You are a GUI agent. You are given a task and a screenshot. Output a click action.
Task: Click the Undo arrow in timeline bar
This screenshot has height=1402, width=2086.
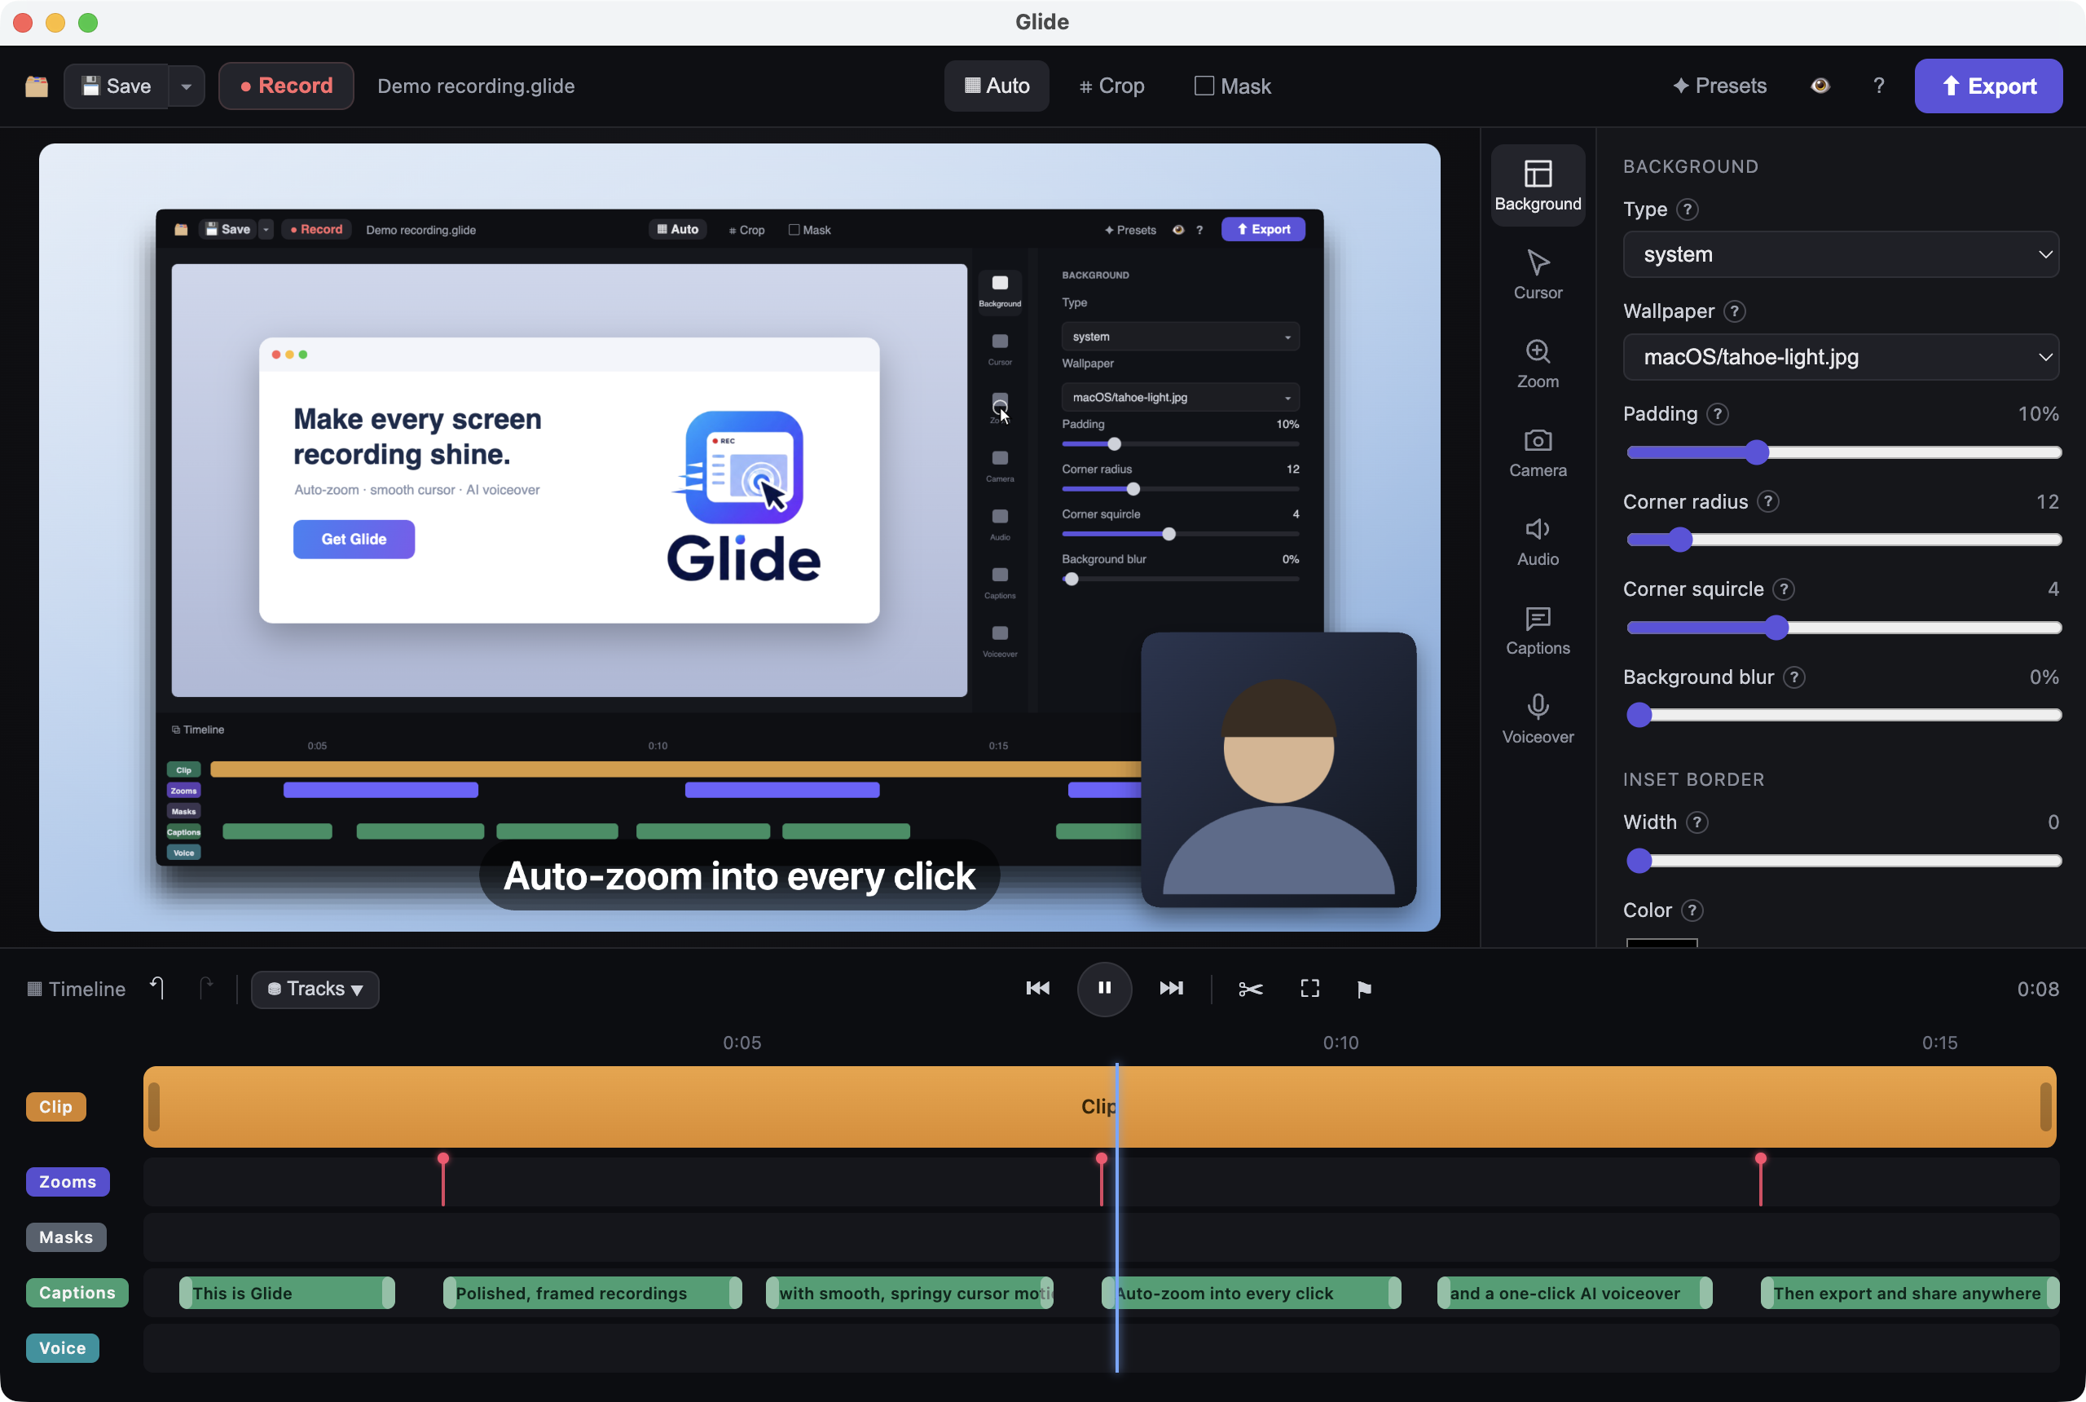click(x=157, y=988)
